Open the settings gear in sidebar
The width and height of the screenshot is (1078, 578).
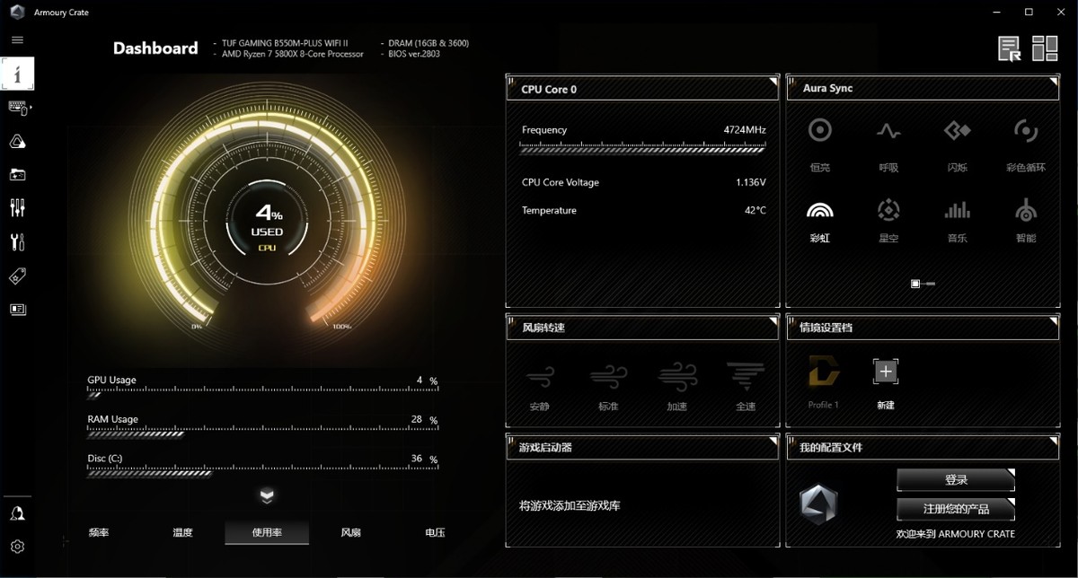pyautogui.click(x=17, y=547)
